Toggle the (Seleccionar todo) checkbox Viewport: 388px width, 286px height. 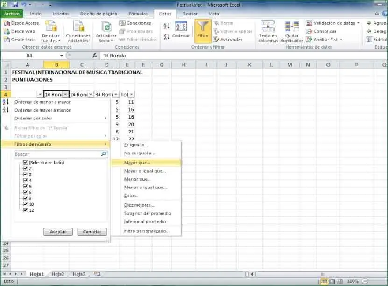[x=25, y=163]
